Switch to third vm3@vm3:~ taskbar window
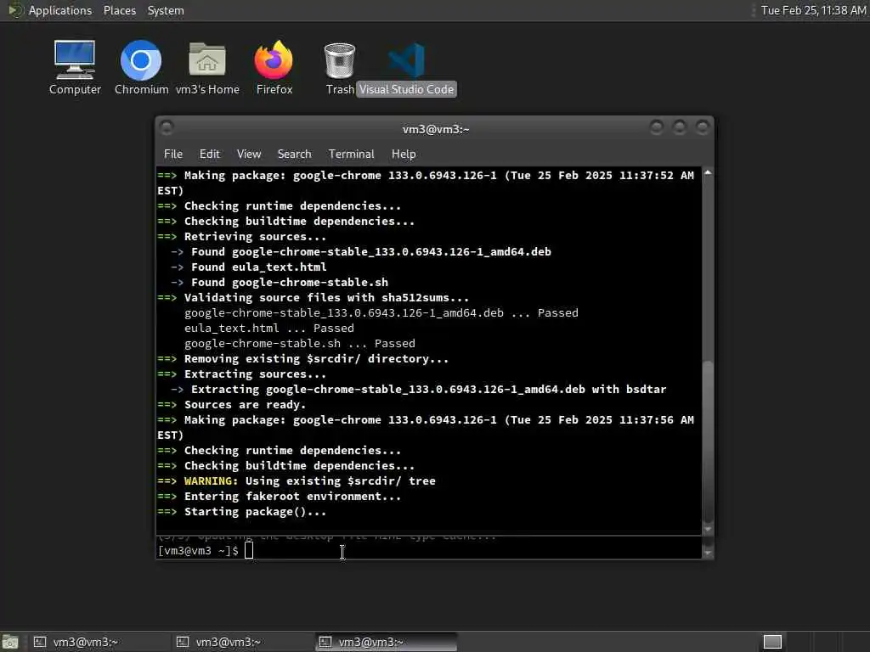The width and height of the screenshot is (870, 652). (x=386, y=642)
